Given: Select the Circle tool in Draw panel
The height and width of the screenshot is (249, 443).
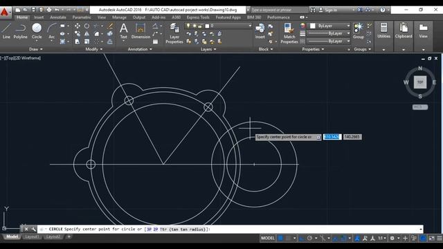Looking at the screenshot, I should pos(37,30).
